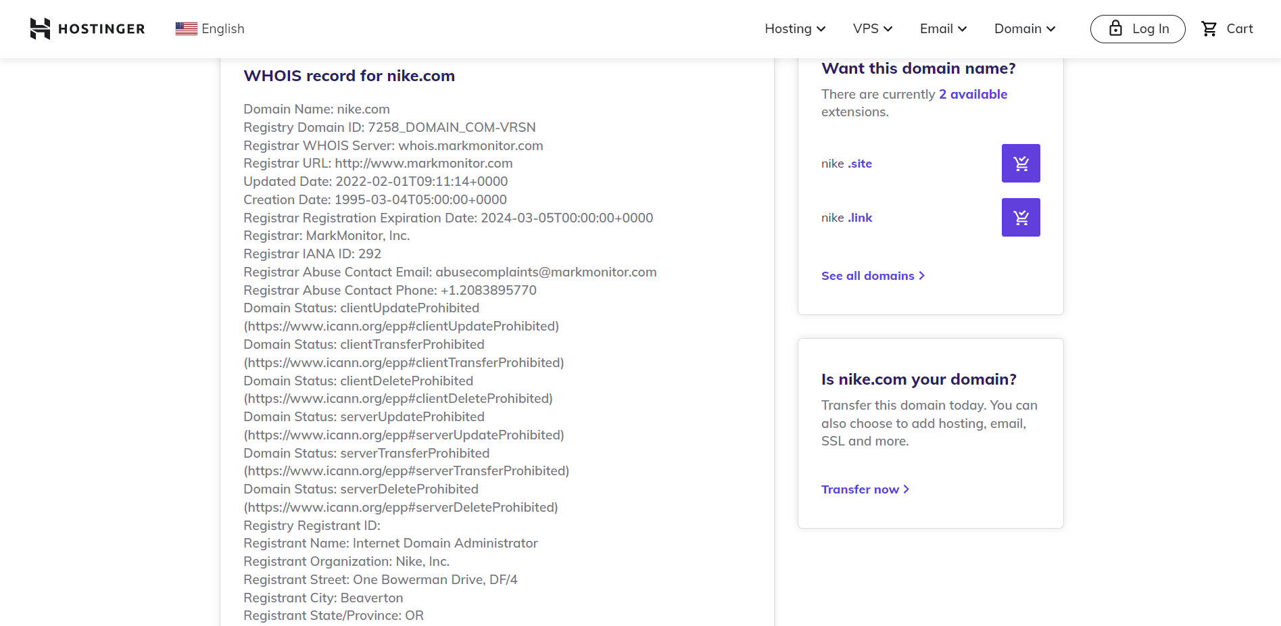Change language from English
The height and width of the screenshot is (626, 1281).
pos(210,28)
